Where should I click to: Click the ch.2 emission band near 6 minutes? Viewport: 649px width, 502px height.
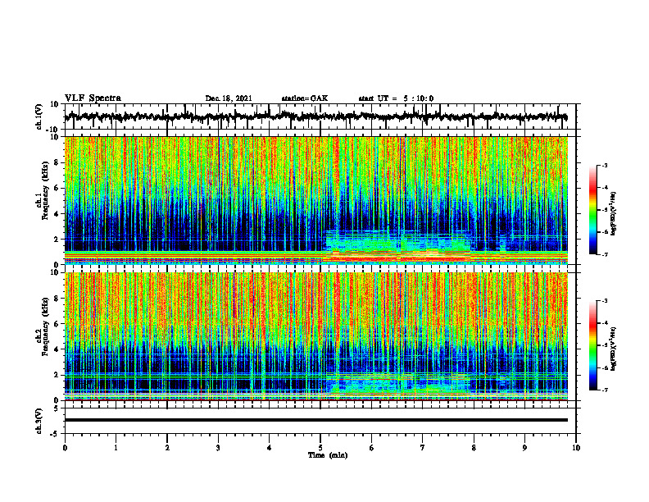(399, 386)
